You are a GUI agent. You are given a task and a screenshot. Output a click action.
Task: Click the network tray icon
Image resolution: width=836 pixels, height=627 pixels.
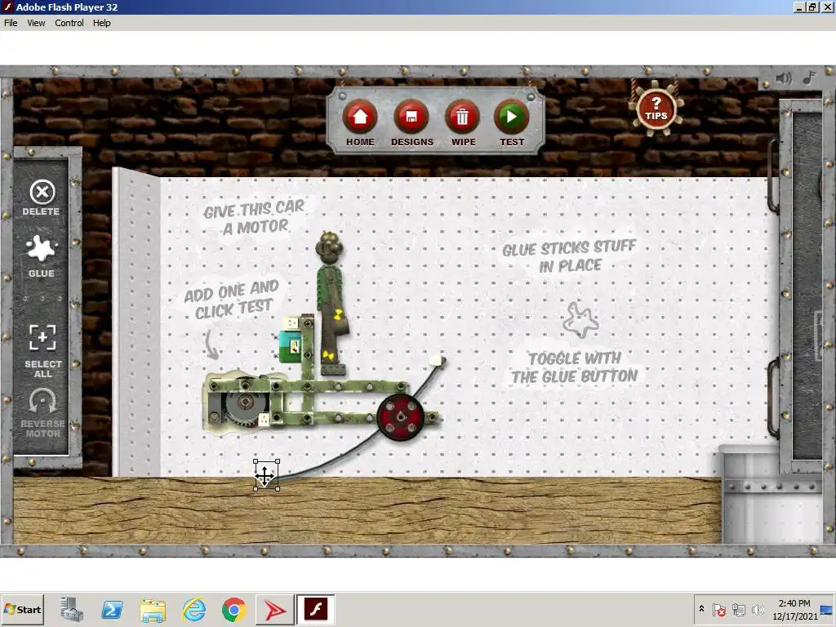coord(738,609)
